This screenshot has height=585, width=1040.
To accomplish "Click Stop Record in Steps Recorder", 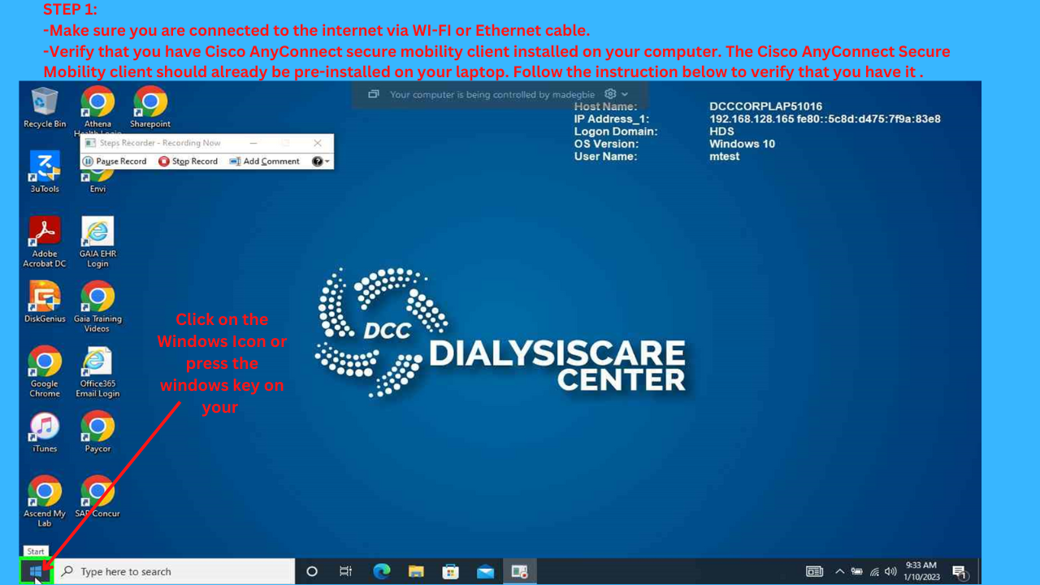I will point(188,162).
